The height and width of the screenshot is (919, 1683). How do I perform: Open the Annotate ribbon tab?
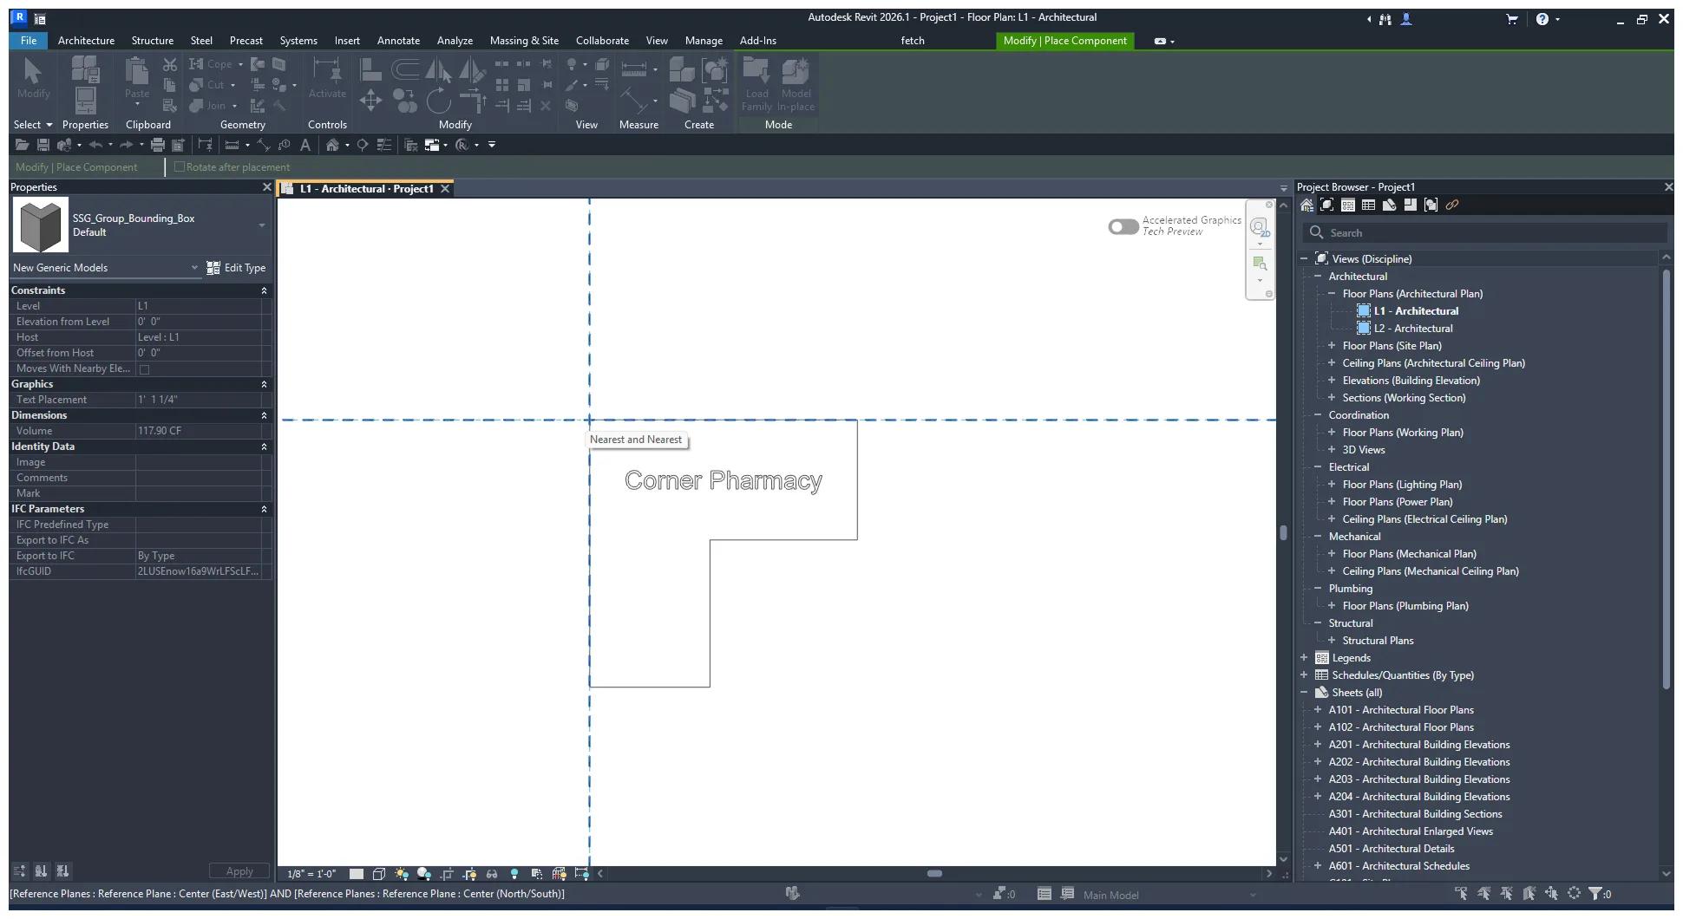(398, 41)
